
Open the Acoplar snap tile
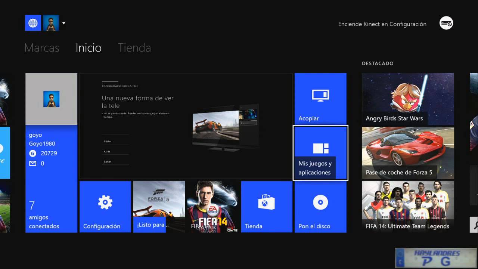pyautogui.click(x=320, y=99)
